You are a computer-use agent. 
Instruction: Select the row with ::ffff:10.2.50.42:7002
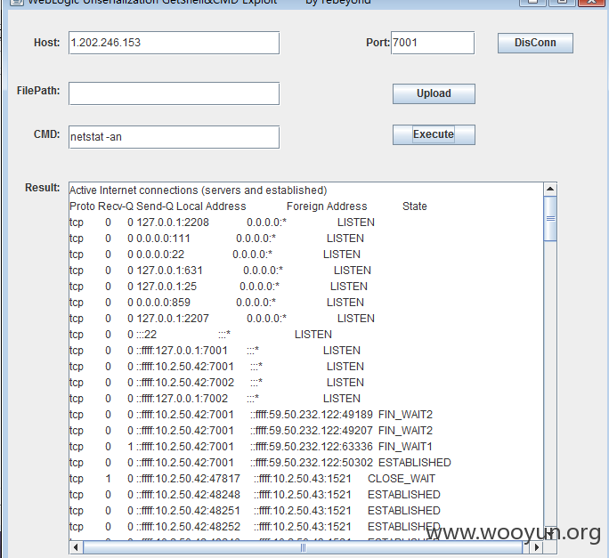[216, 383]
